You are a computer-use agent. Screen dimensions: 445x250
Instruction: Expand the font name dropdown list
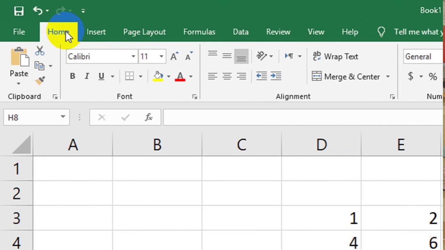click(x=133, y=57)
